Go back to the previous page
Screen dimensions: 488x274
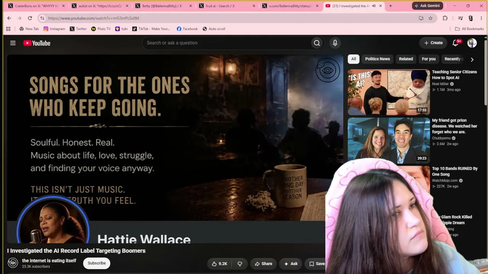coord(9,18)
